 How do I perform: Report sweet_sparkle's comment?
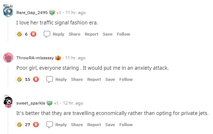(x=94, y=125)
